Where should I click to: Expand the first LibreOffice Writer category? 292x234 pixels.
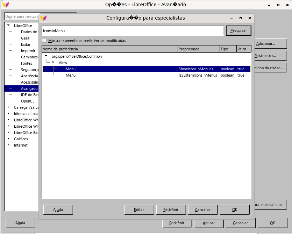pos(8,120)
